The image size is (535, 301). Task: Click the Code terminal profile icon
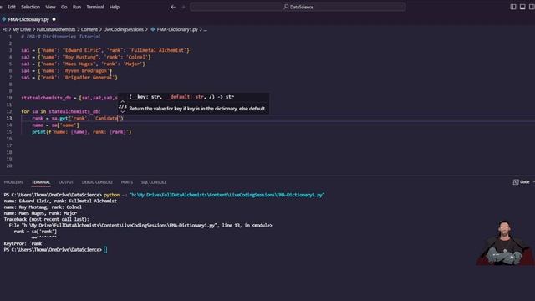(516, 182)
